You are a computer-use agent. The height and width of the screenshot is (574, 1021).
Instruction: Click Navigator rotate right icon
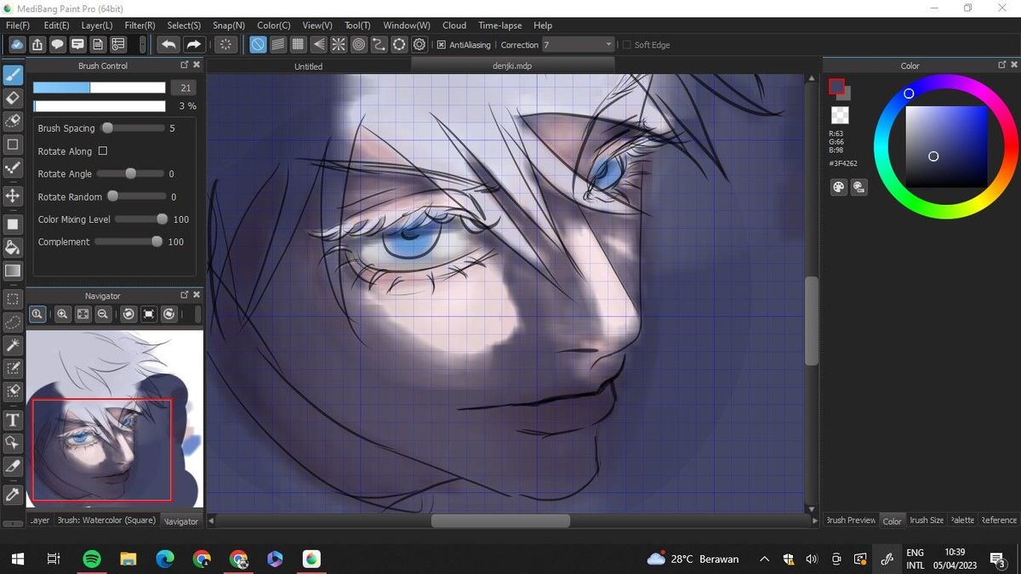pos(169,314)
